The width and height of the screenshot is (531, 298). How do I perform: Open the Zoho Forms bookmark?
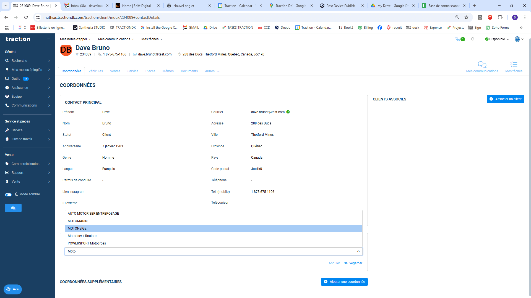pyautogui.click(x=498, y=28)
